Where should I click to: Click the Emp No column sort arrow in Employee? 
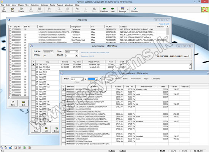click(x=11, y=27)
